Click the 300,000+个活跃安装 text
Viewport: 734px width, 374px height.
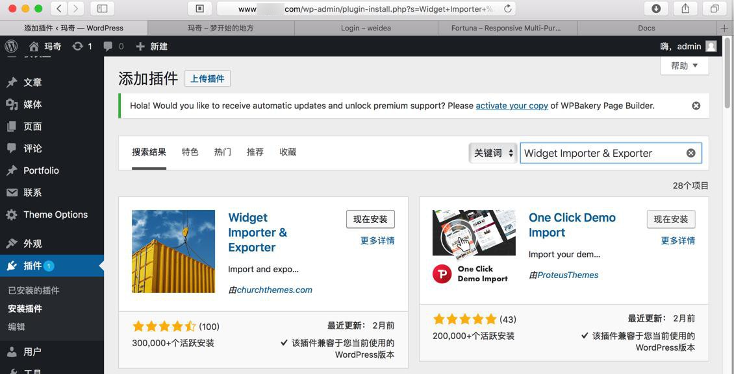173,343
